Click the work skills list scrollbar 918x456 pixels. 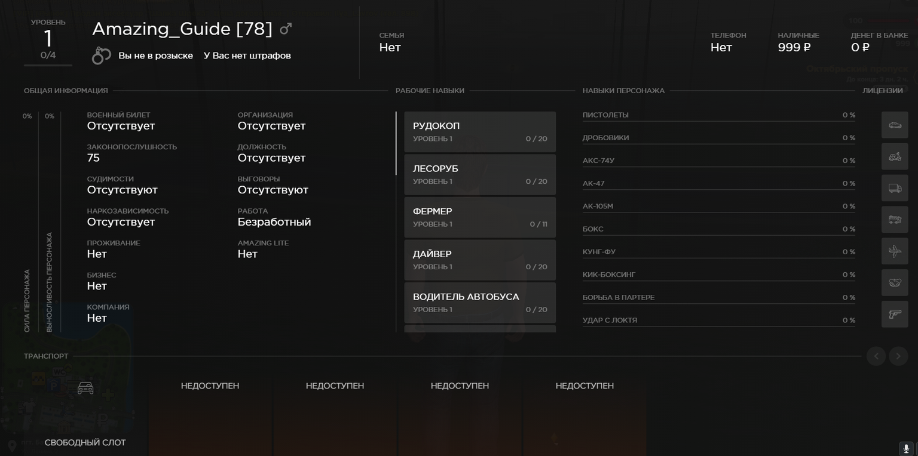396,143
